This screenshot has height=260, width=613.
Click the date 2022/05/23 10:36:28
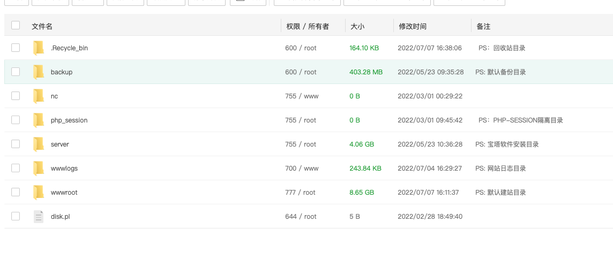click(x=430, y=144)
